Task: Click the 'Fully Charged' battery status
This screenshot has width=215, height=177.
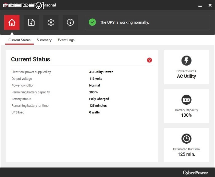Action: [99, 99]
